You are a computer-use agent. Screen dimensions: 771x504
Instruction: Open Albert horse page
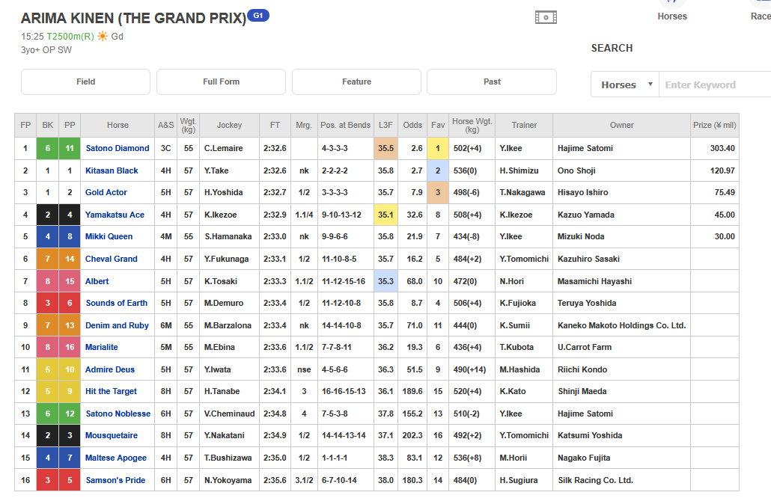point(97,281)
